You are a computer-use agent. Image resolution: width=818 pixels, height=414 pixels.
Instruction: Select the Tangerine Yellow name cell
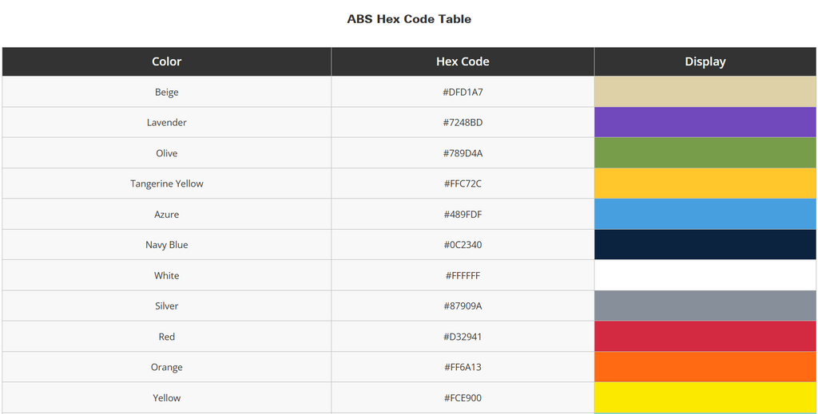pos(166,183)
